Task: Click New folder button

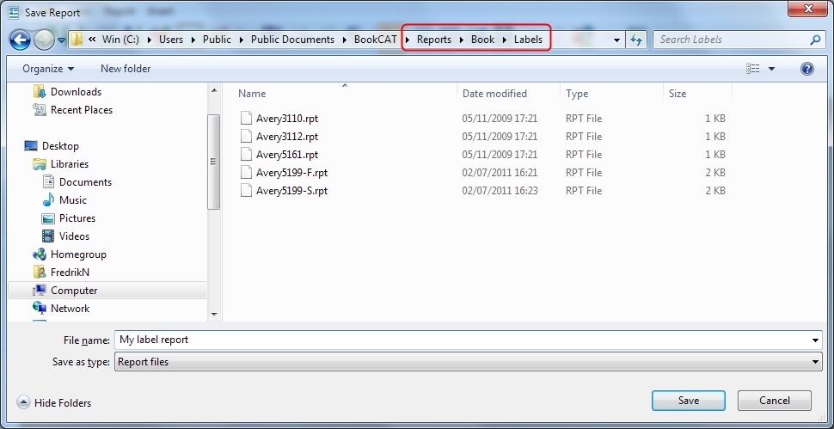Action: tap(126, 69)
